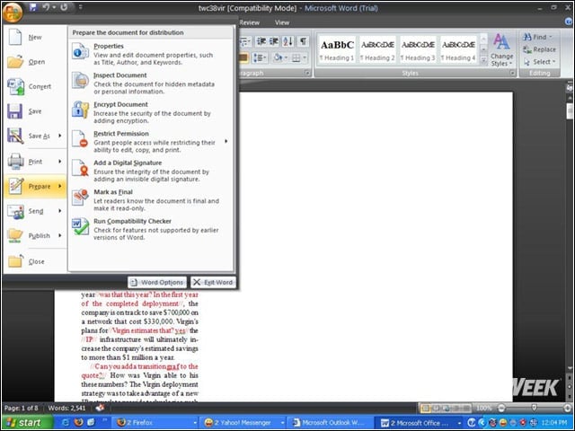Click the Word Help icon
This screenshot has width=575, height=431.
pos(569,22)
